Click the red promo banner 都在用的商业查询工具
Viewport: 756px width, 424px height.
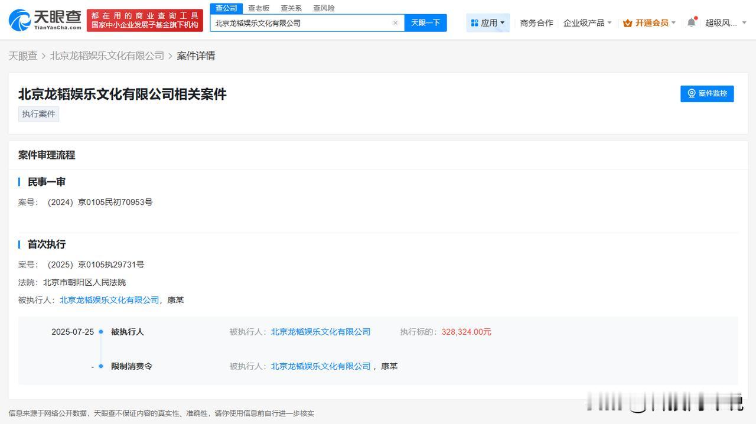tap(145, 20)
